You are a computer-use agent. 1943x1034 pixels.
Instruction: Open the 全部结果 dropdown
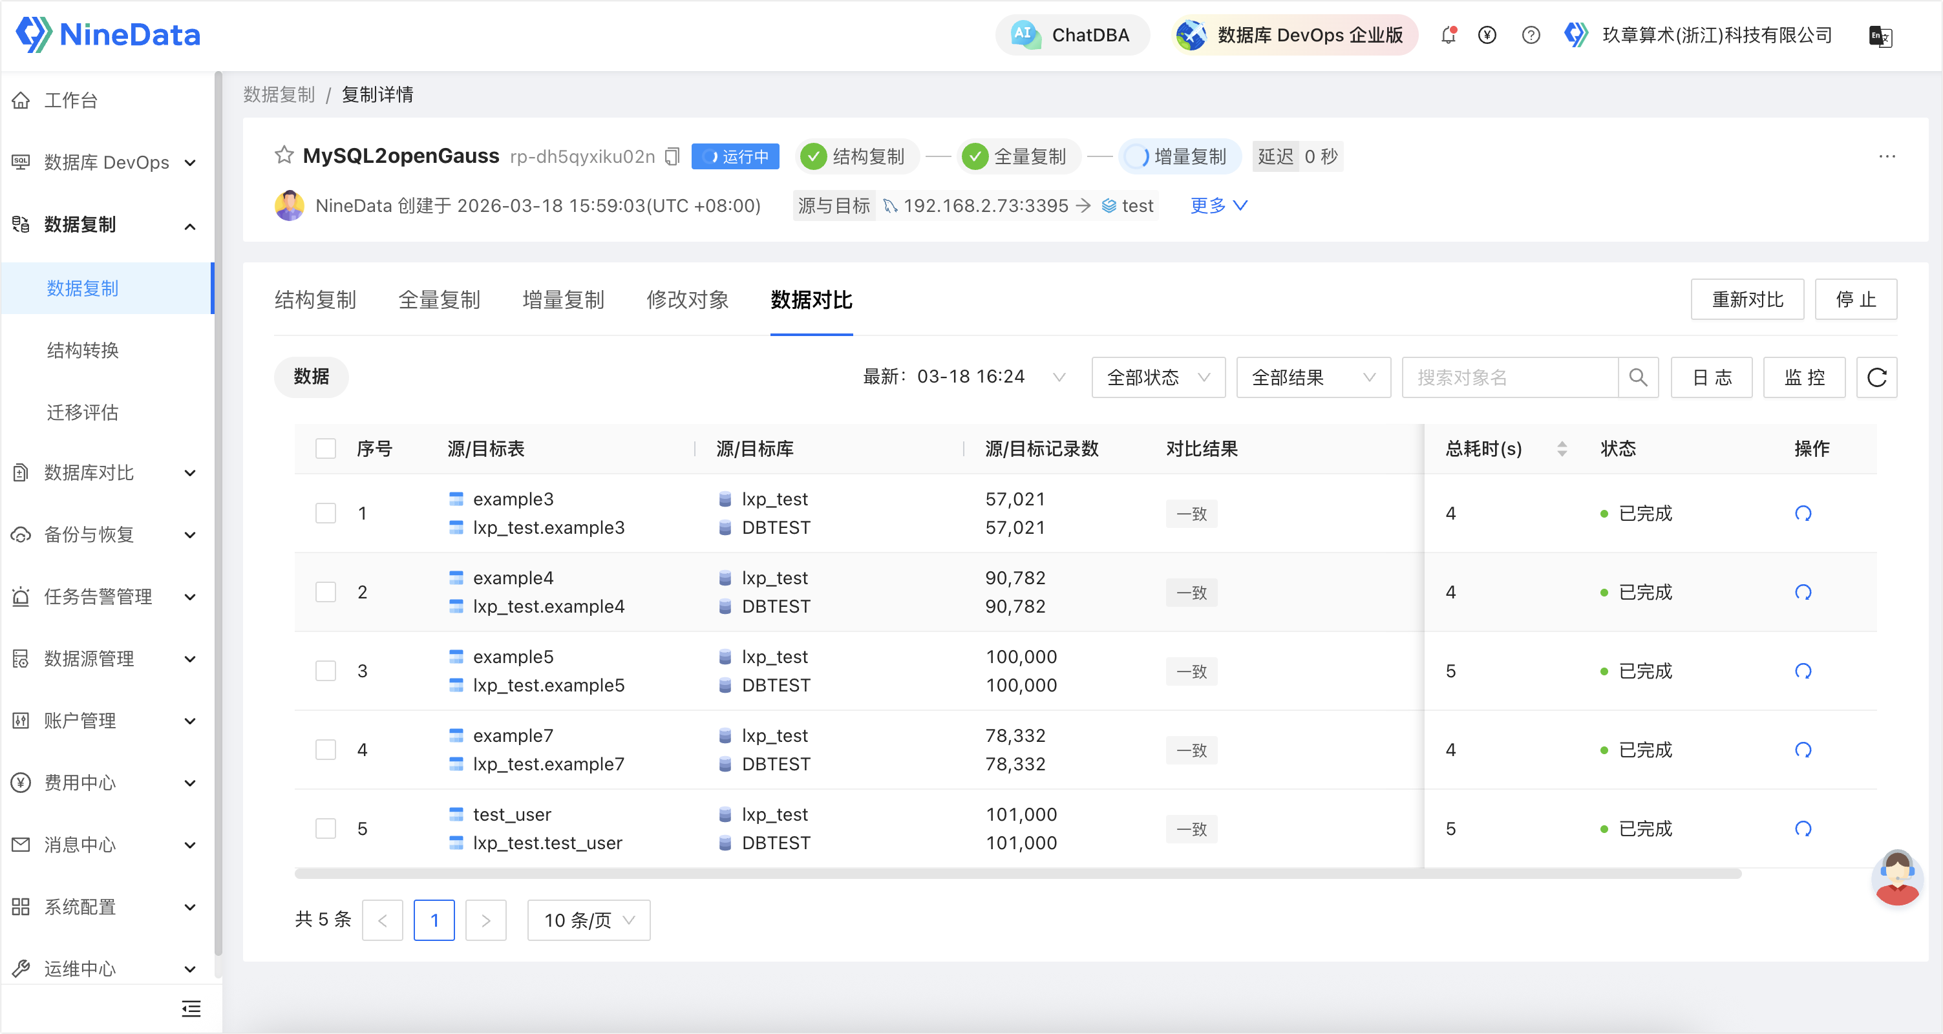pos(1313,377)
